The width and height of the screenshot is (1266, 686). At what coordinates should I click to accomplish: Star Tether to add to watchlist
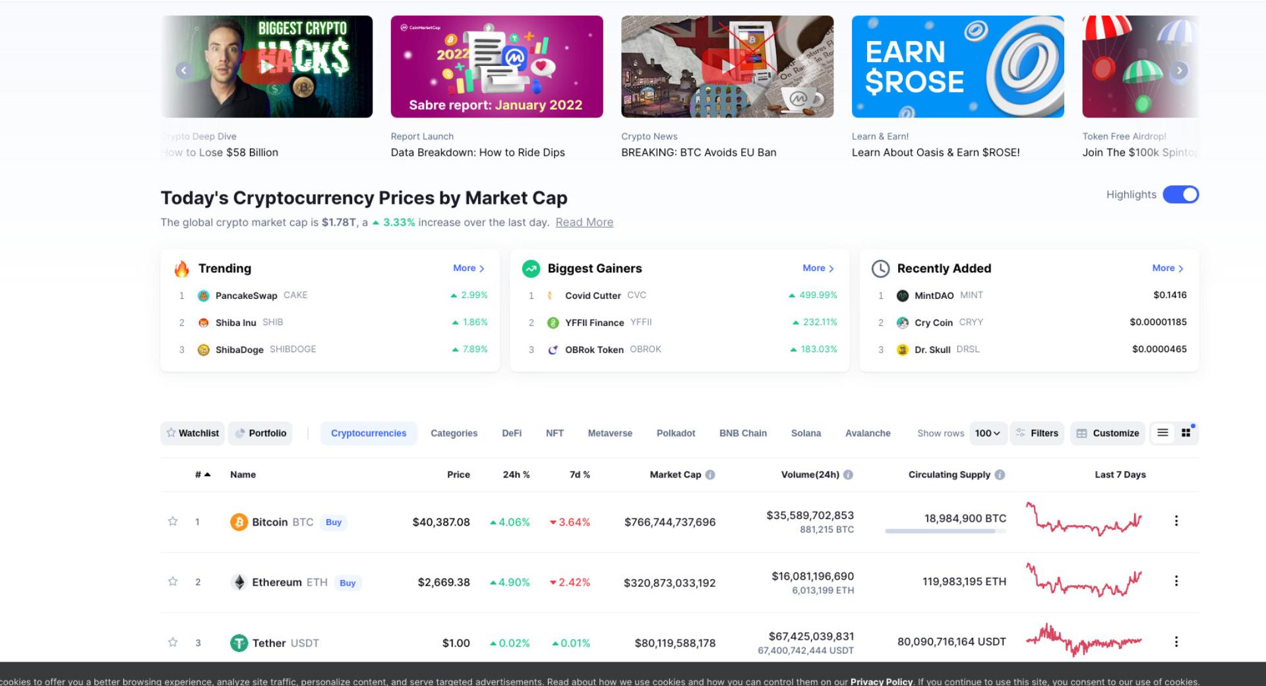(x=173, y=642)
